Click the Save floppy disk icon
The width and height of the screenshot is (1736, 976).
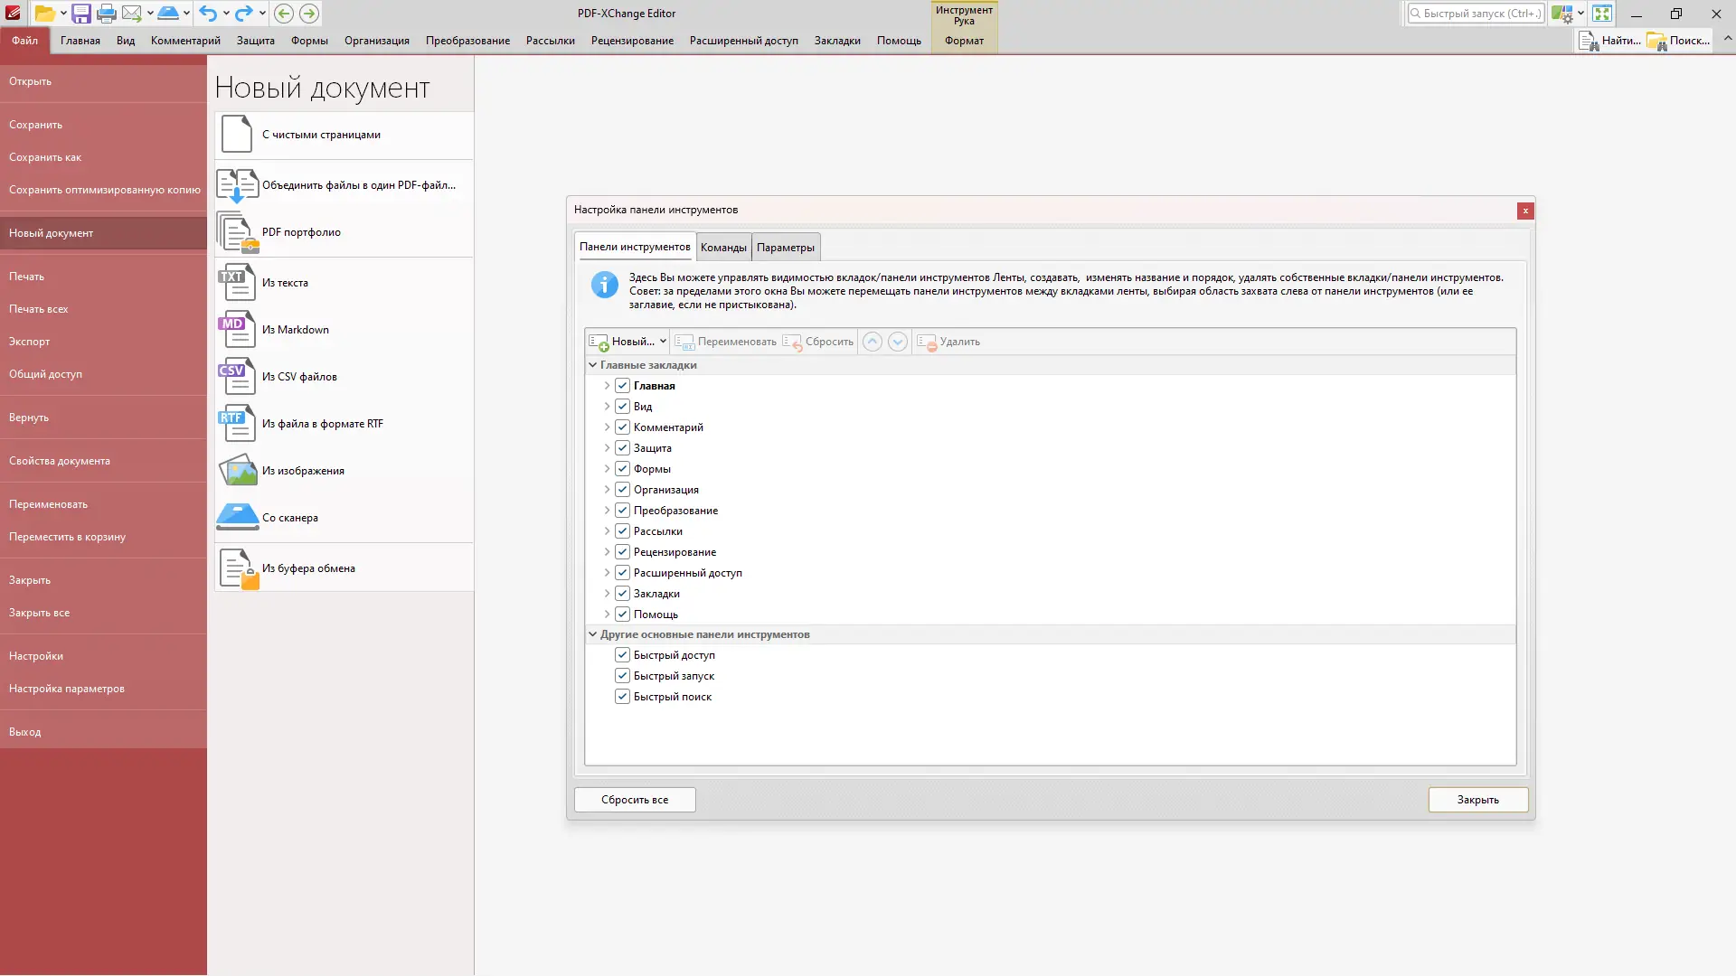(x=81, y=14)
